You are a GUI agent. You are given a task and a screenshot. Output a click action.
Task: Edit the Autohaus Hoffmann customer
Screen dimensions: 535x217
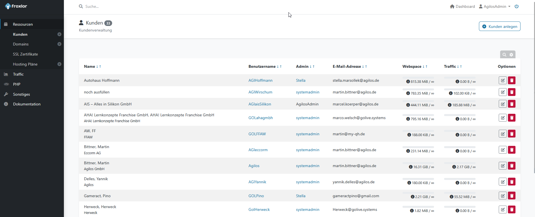(503, 80)
